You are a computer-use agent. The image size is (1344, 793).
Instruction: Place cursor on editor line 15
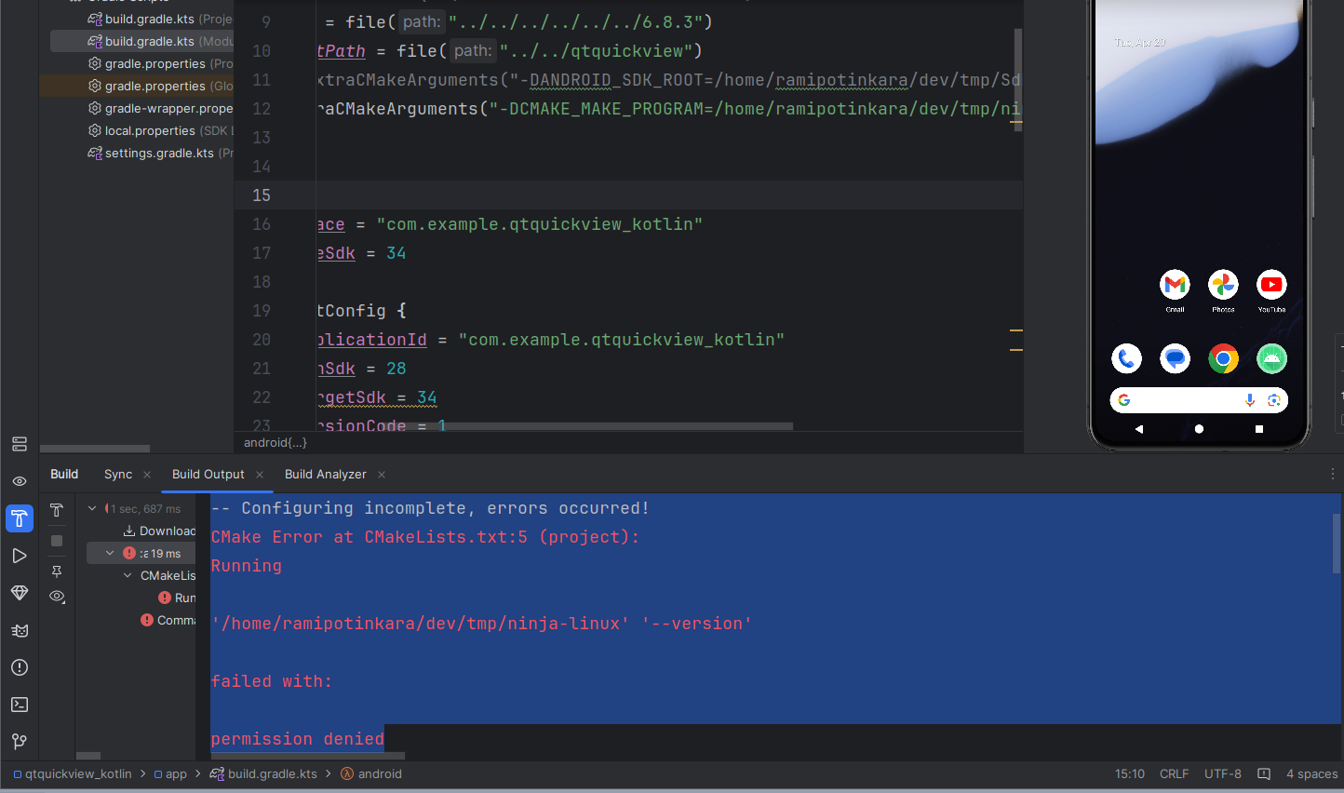670,195
